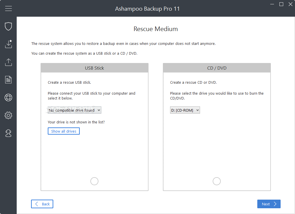Screen dimensions: 295x214
Task: Open the restore upload icon in sidebar
Action: [8, 62]
